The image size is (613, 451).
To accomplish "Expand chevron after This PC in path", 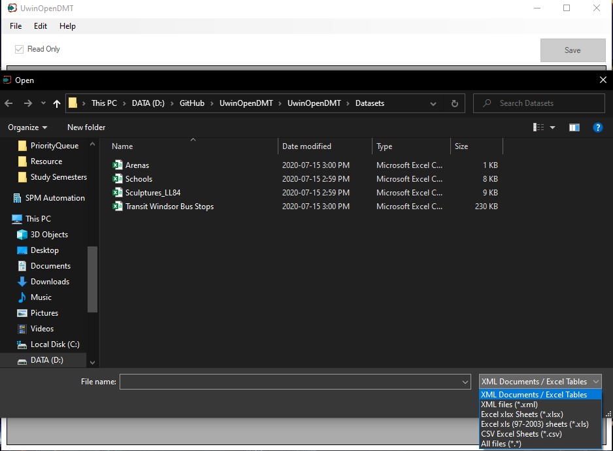I will 124,104.
